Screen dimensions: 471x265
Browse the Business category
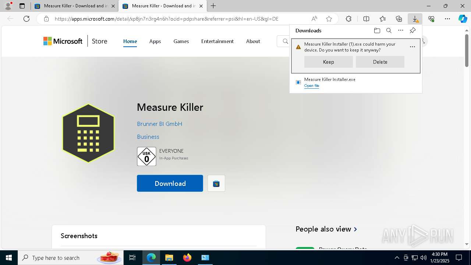[x=148, y=137]
